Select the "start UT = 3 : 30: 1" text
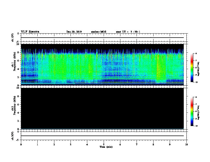210x162 pixels. 128,32
